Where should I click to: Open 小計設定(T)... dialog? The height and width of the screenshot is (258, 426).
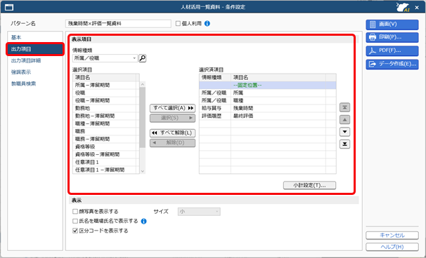click(x=309, y=185)
